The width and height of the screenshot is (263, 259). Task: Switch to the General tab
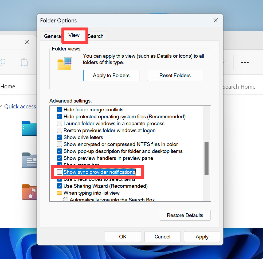(x=52, y=36)
